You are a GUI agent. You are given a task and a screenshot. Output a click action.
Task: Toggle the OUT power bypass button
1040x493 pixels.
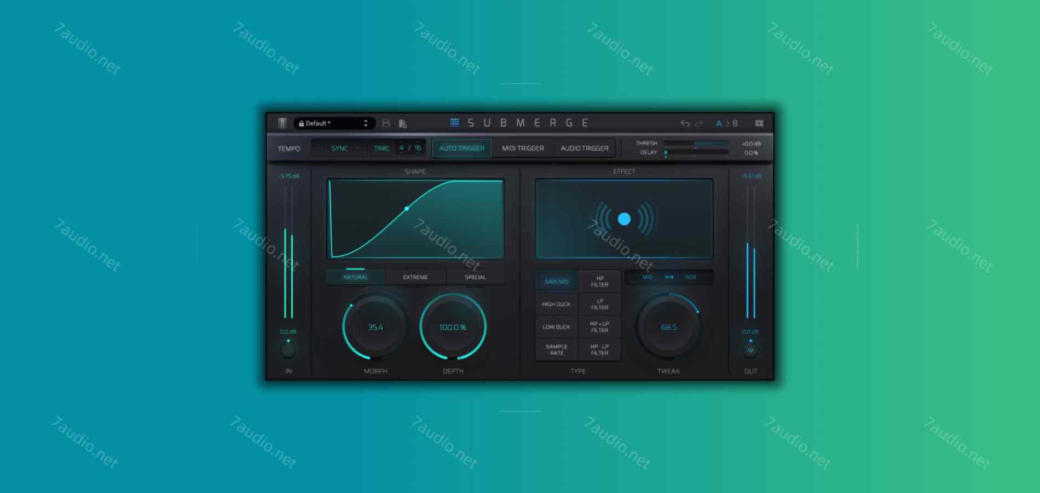(x=750, y=349)
